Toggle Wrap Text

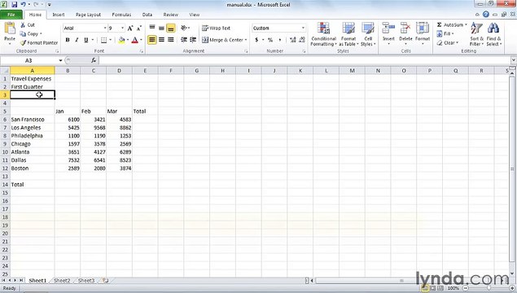coord(216,28)
